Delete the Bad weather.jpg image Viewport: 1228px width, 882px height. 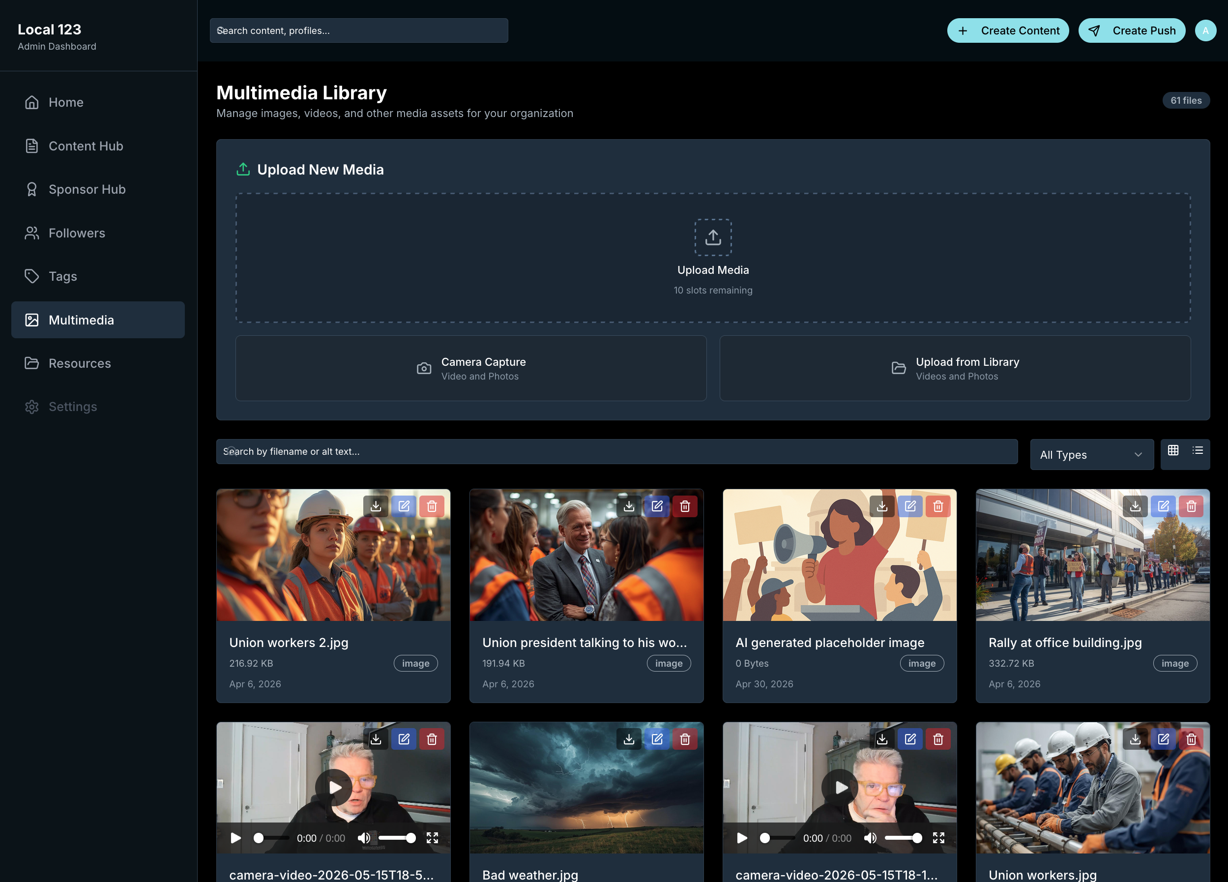685,739
